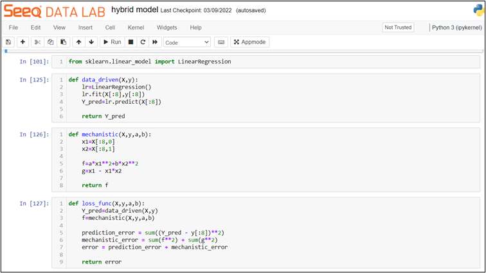
Task: Open the File menu
Action: point(14,28)
